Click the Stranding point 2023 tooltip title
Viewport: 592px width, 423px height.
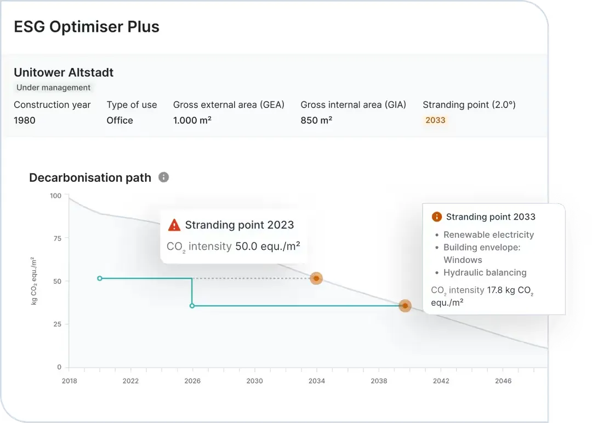click(x=240, y=225)
